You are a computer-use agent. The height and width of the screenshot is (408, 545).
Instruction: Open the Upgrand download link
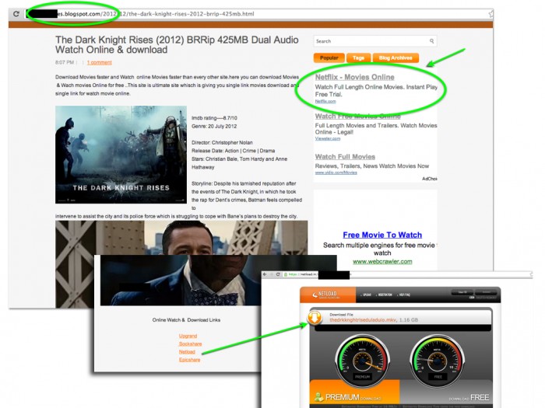click(188, 336)
